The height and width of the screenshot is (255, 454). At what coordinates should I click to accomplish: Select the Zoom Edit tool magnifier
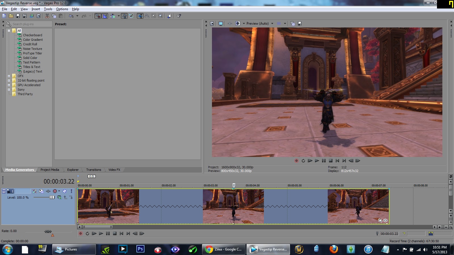(161, 16)
